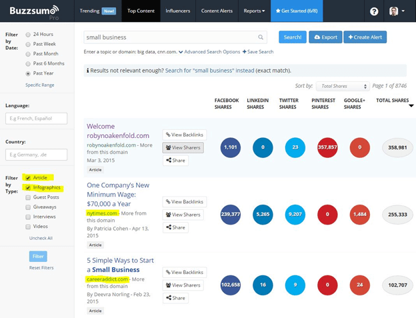Click the Reset Filters link

click(41, 268)
